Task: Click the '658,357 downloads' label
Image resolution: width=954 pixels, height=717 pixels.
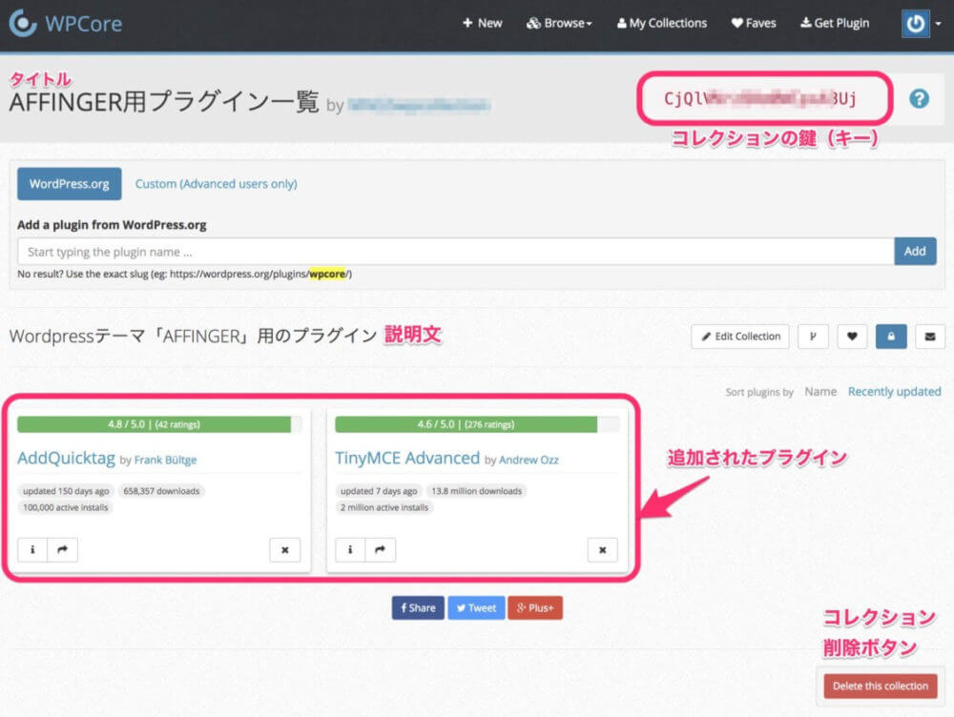Action: 161,491
